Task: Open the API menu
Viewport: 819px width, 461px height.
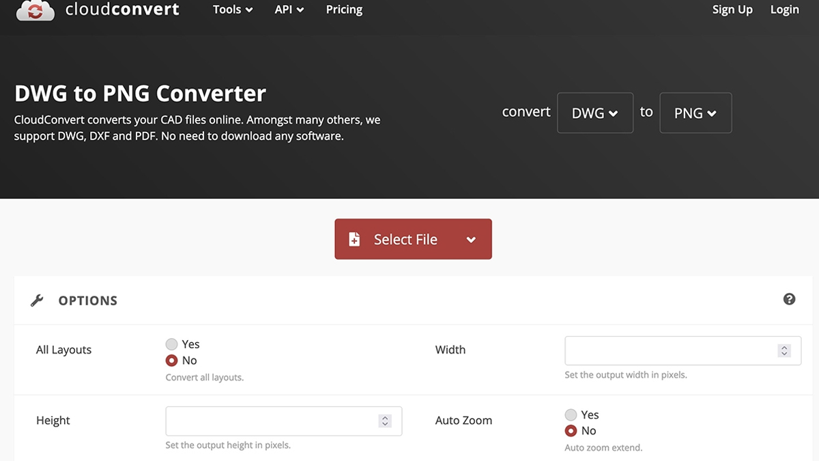Action: [289, 10]
